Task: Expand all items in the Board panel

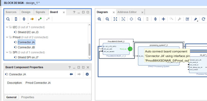Action: (x=24, y=19)
